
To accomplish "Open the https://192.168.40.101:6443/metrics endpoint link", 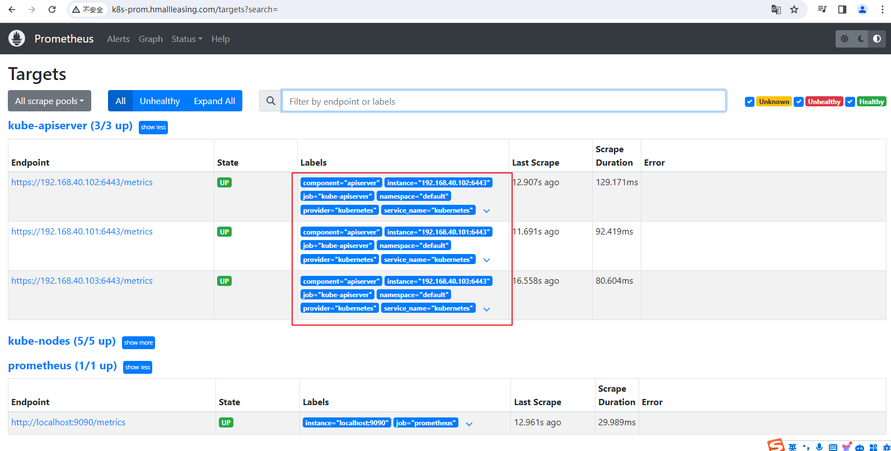I will 82,232.
